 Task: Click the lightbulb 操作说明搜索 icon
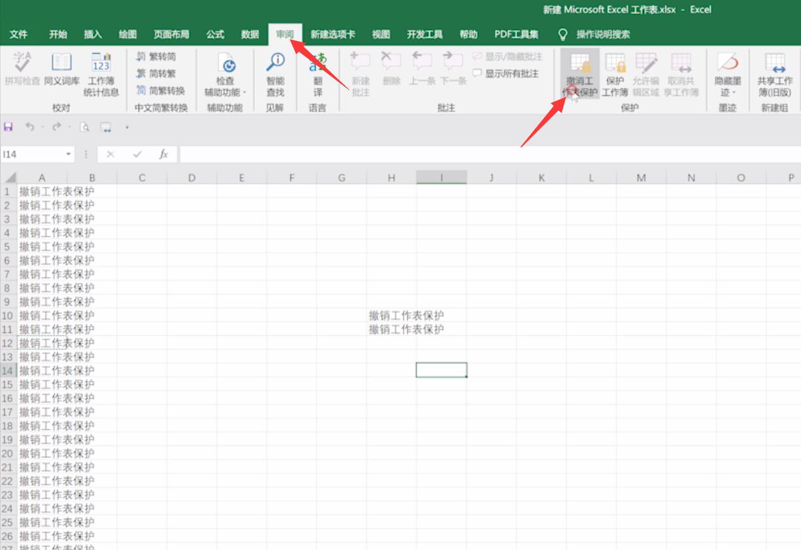562,34
